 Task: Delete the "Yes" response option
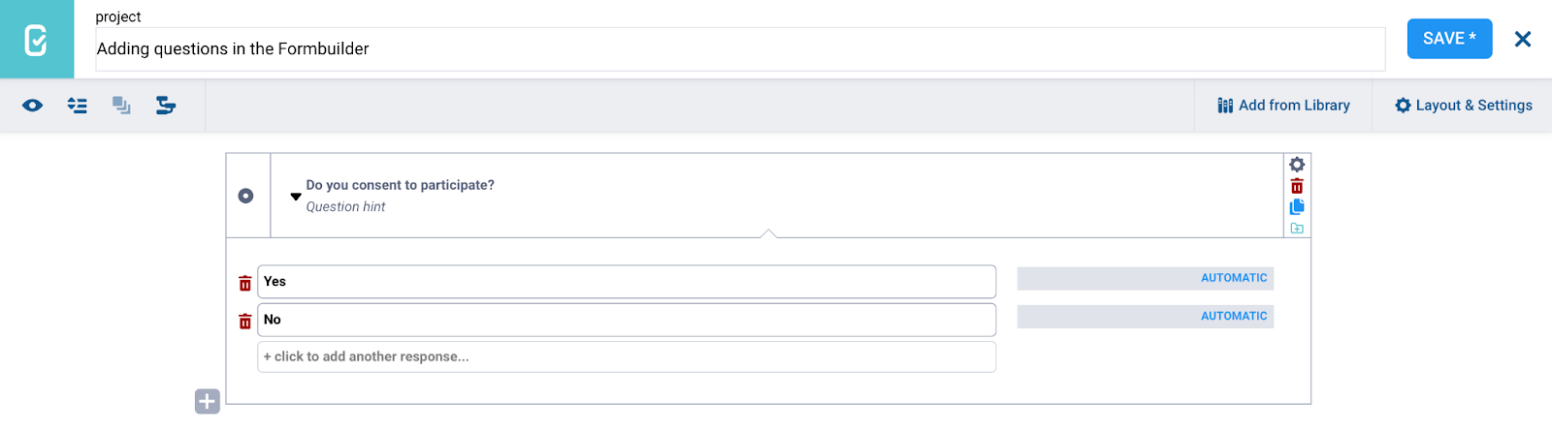point(245,283)
